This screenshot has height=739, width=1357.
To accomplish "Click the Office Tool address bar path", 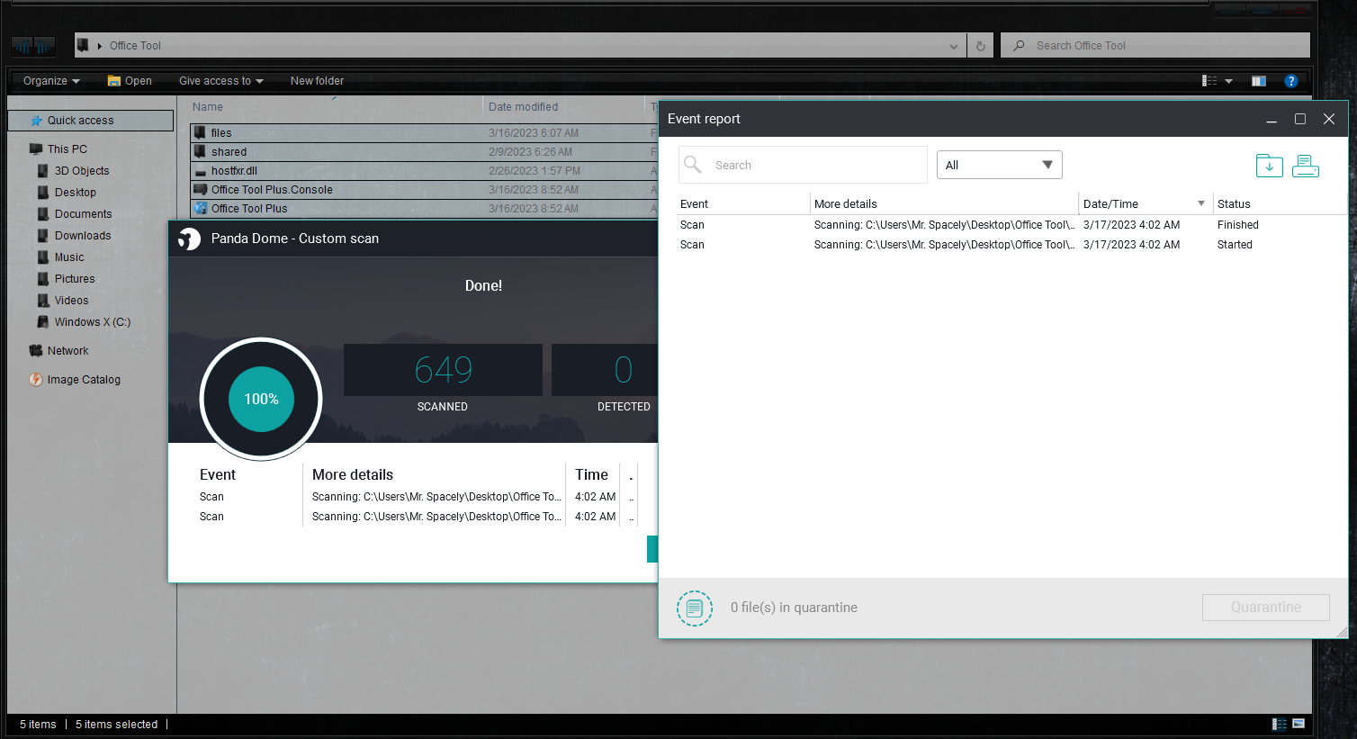I will [x=135, y=46].
